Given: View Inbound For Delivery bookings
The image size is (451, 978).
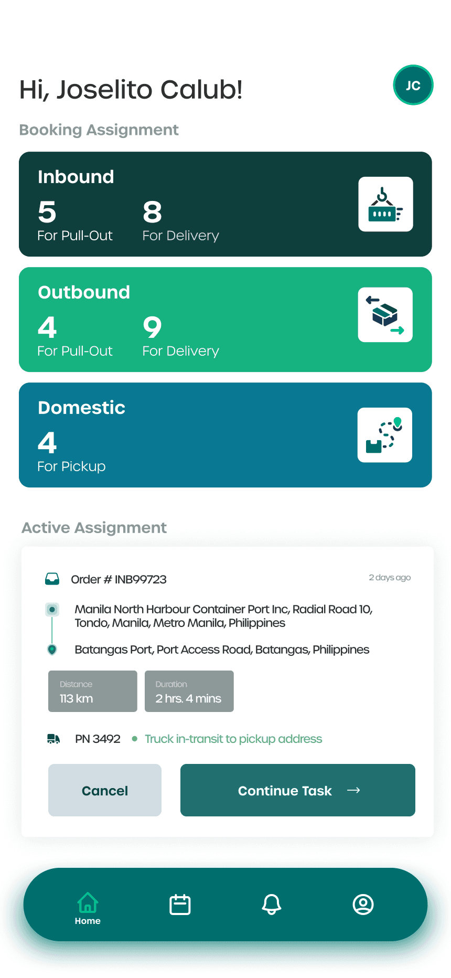Looking at the screenshot, I should [180, 220].
